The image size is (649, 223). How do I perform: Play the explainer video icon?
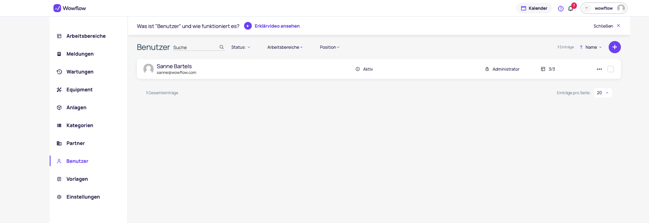click(x=248, y=26)
